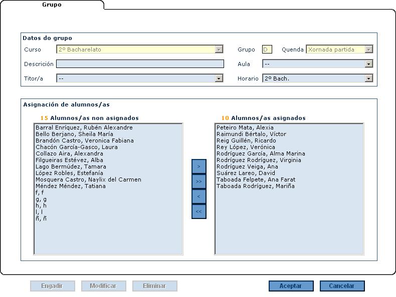Open the Aula dropdown list

[369, 64]
